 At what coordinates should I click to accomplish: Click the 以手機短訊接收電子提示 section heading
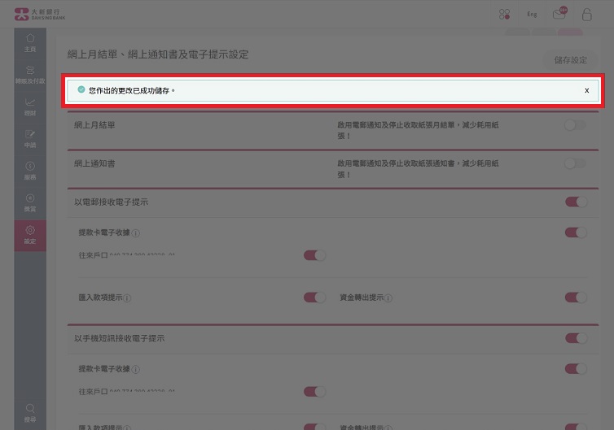pyautogui.click(x=120, y=338)
